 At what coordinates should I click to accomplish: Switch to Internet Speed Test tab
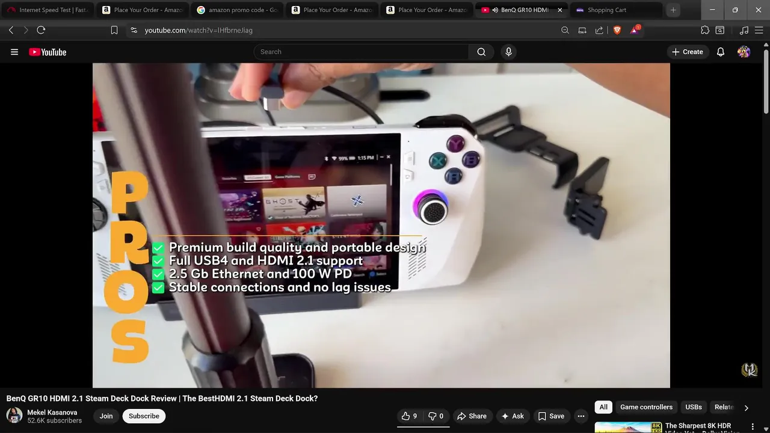pos(48,10)
